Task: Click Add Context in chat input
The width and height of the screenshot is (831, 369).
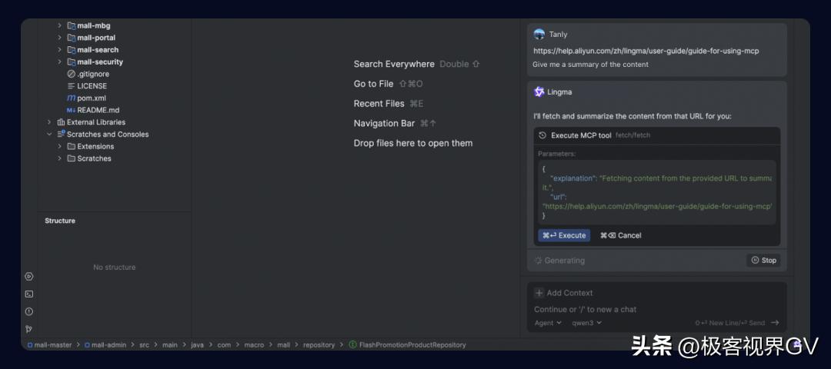Action: click(x=564, y=293)
